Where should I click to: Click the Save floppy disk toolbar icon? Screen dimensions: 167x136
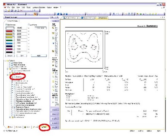coord(12,11)
